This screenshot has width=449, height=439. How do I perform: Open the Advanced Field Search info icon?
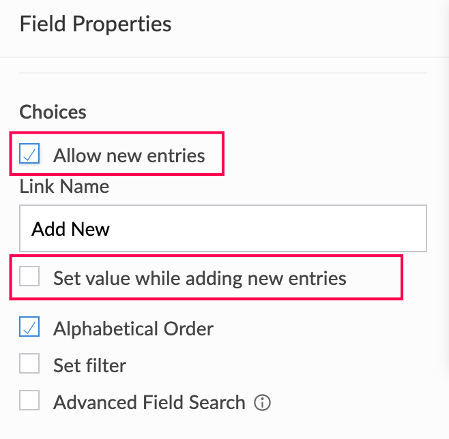click(x=262, y=403)
